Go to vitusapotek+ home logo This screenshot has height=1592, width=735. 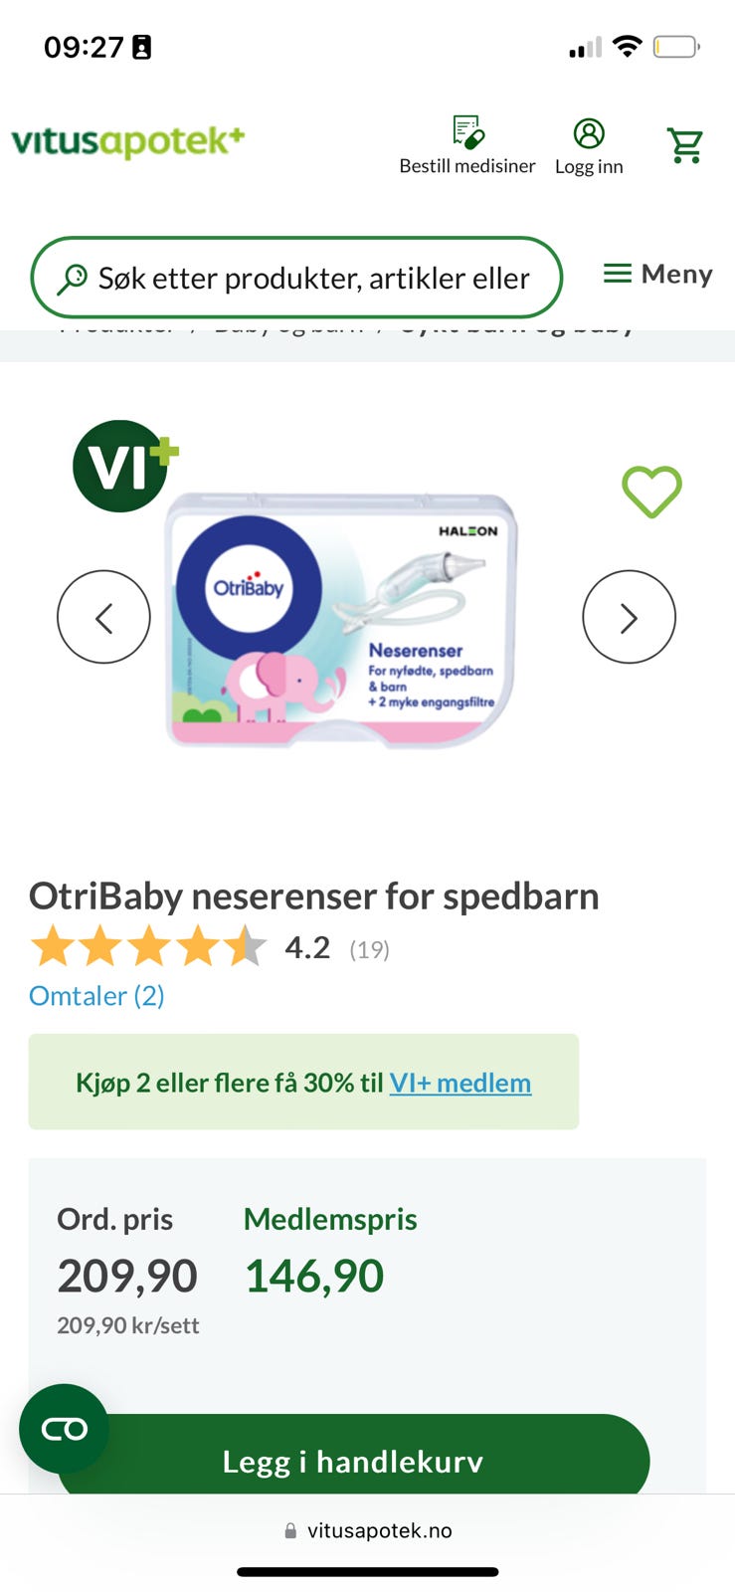click(x=127, y=140)
